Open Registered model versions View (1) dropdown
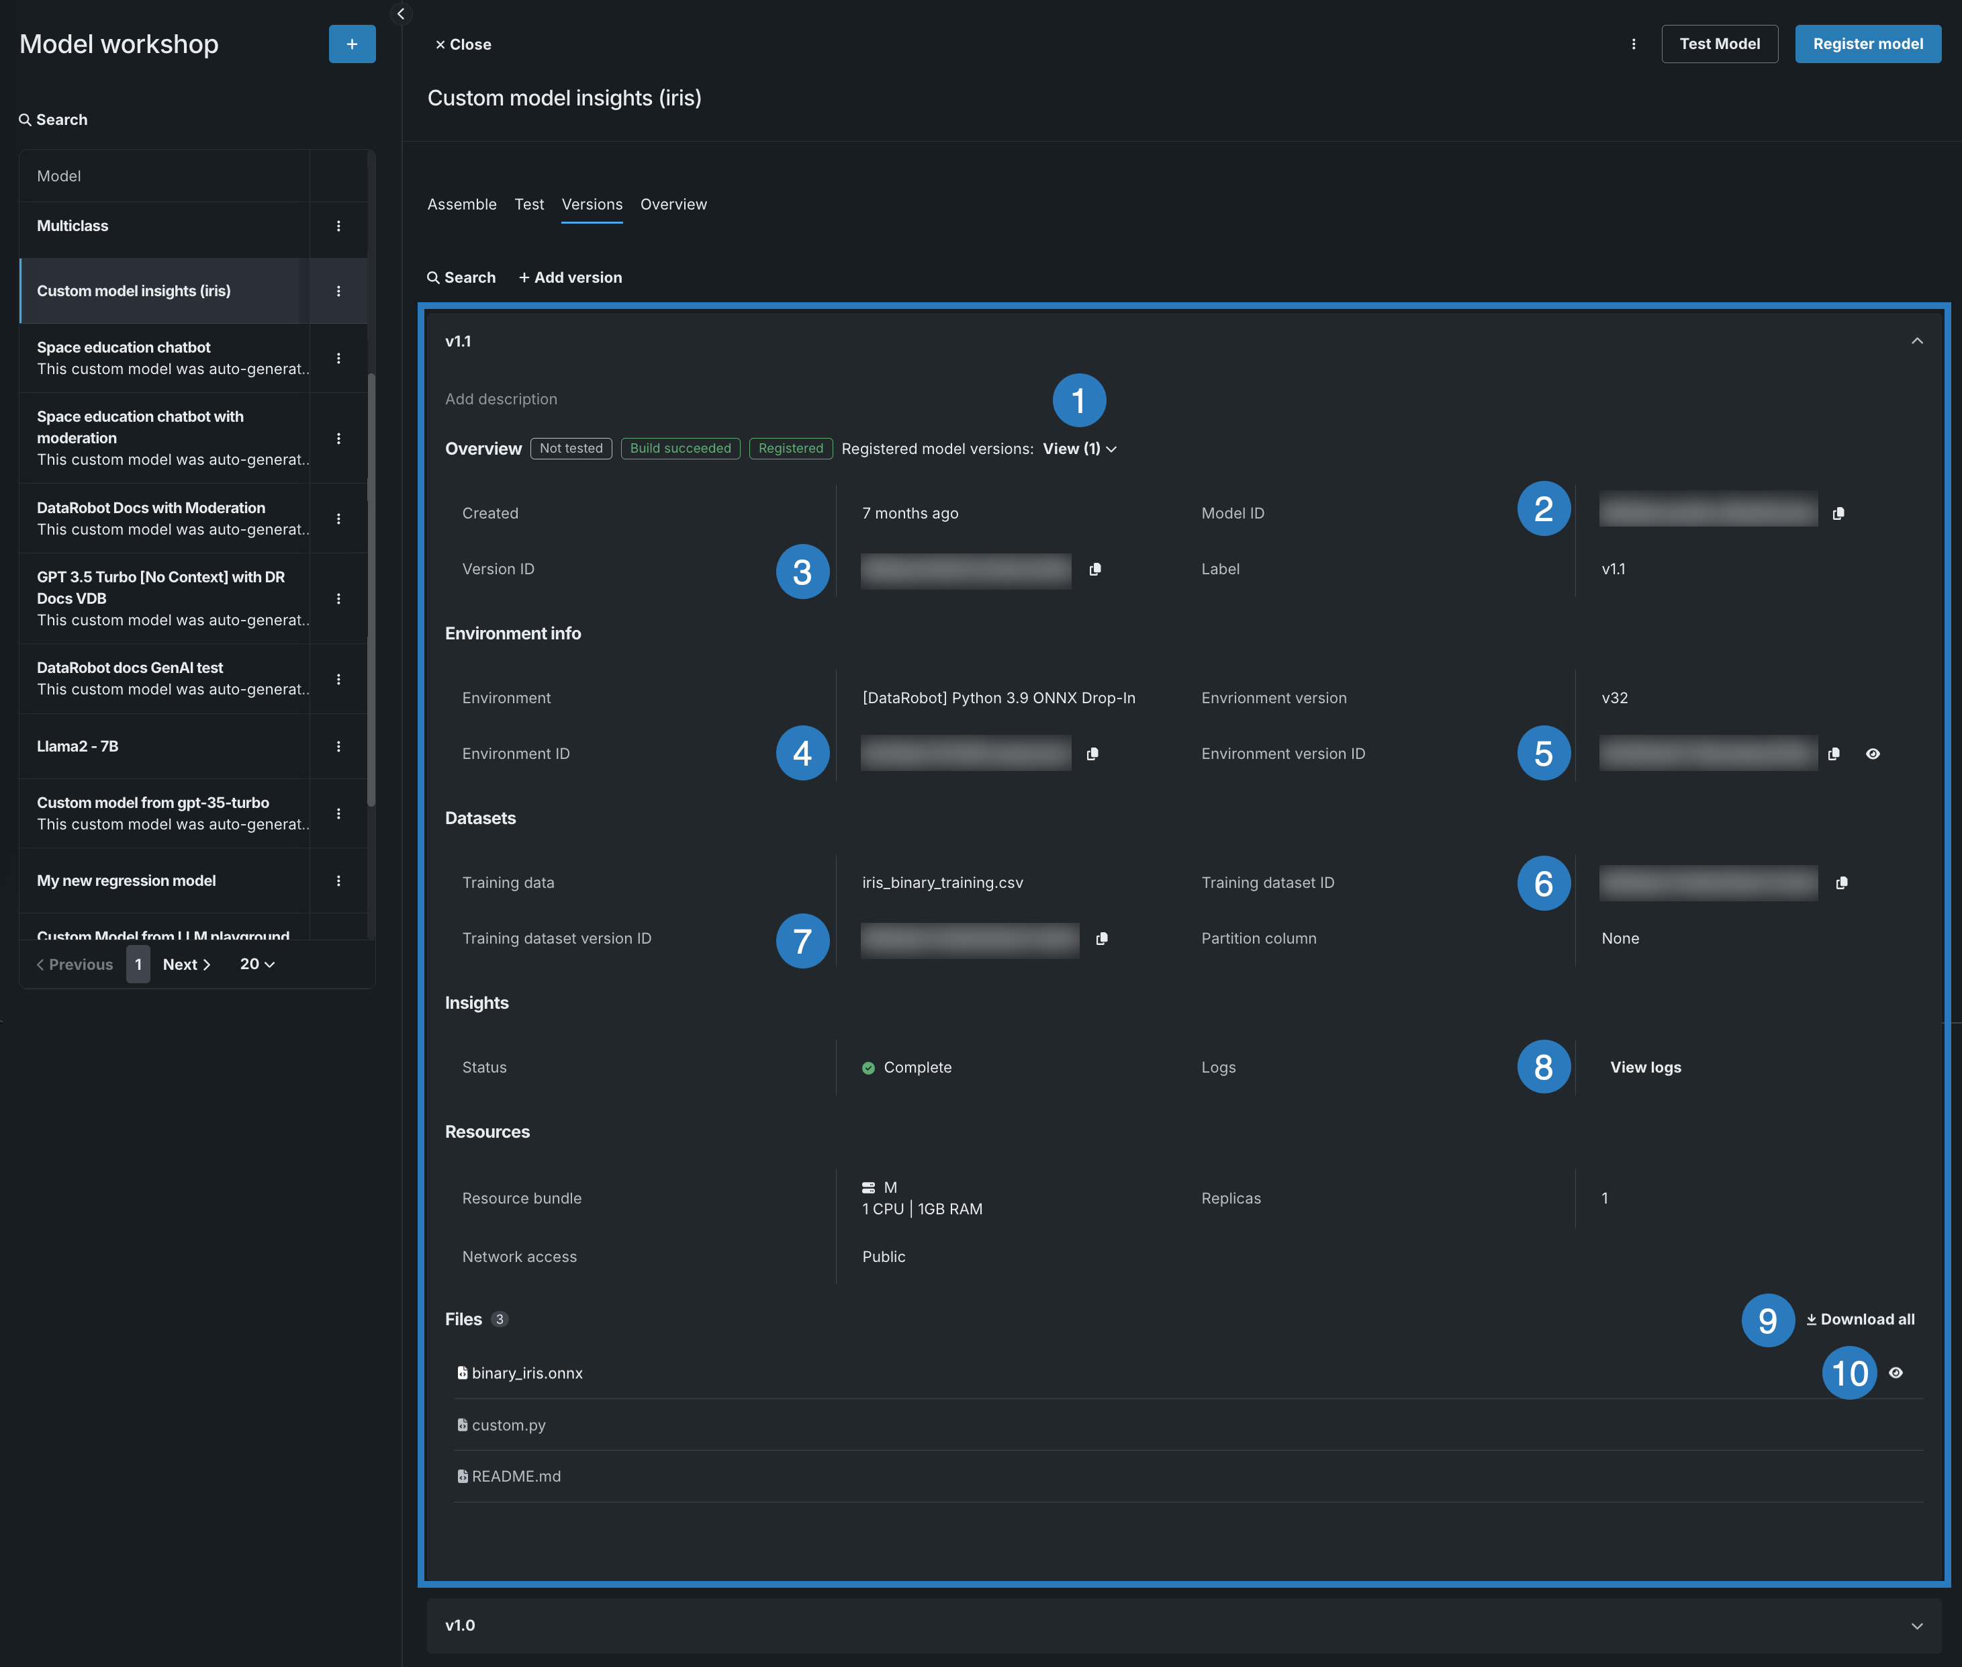 click(x=1079, y=449)
